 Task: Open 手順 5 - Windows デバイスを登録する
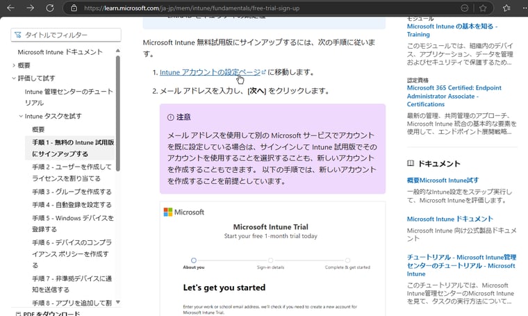[x=73, y=224]
